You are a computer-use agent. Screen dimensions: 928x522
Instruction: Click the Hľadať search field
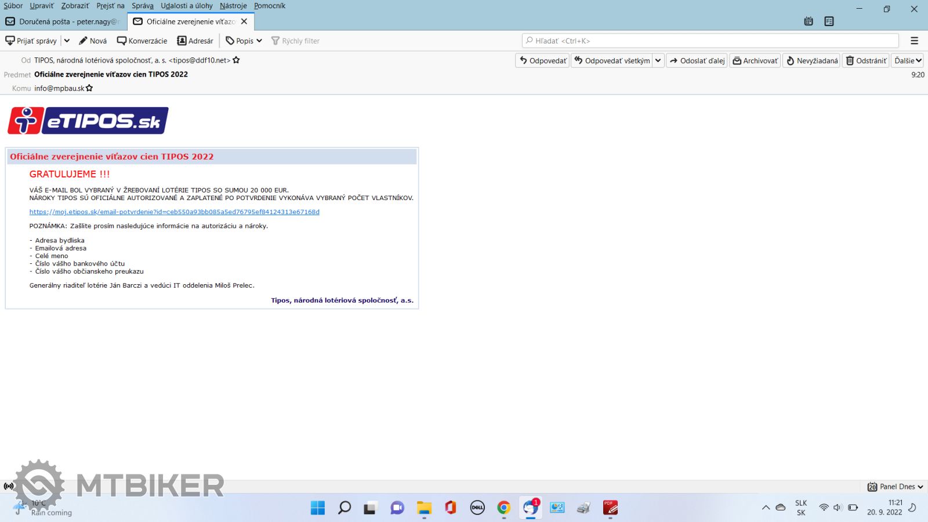coord(710,41)
